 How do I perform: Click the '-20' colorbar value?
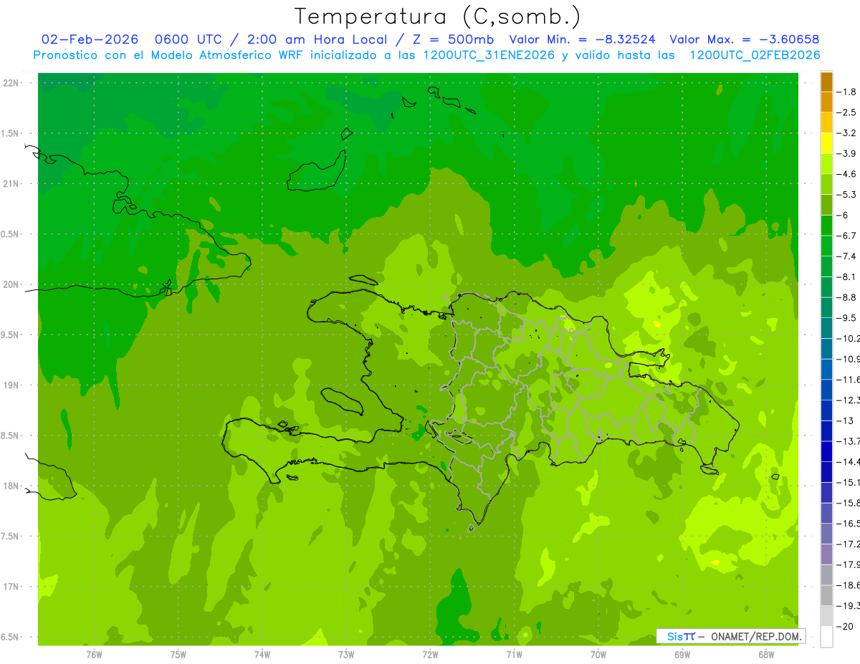845,627
